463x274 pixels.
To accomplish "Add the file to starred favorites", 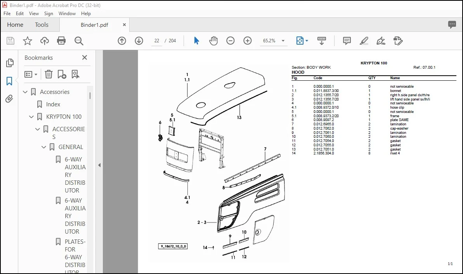I will (28, 41).
